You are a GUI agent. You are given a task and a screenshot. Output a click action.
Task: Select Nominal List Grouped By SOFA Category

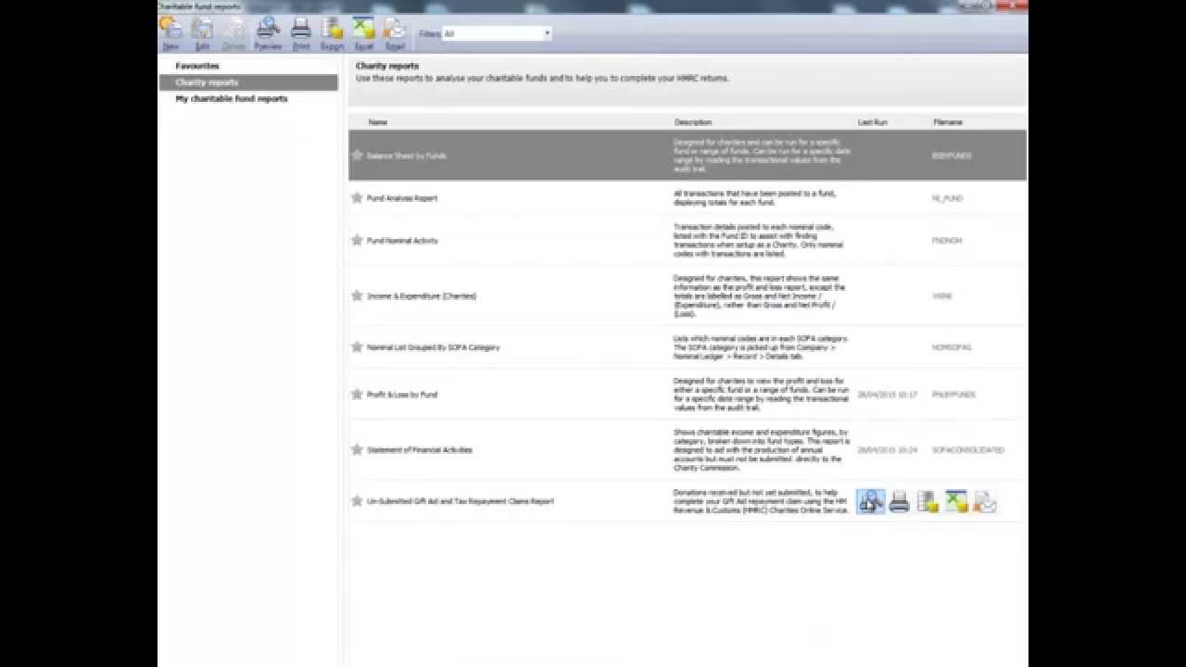tap(688, 346)
